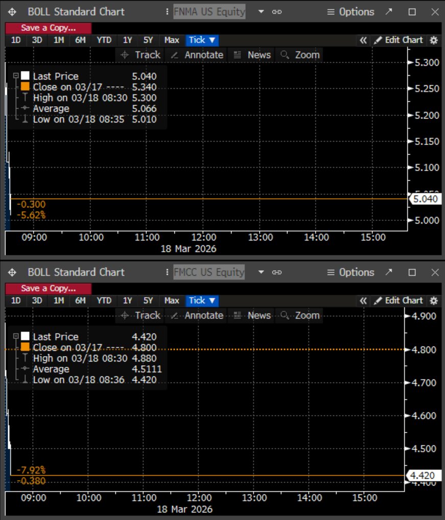Image resolution: width=445 pixels, height=520 pixels.
Task: Click the pan crosshair icon on FMCC panel
Action: pyautogui.click(x=11, y=272)
